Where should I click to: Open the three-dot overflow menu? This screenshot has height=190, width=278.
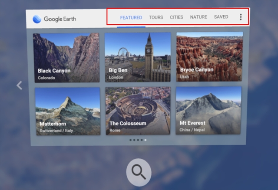tap(241, 17)
